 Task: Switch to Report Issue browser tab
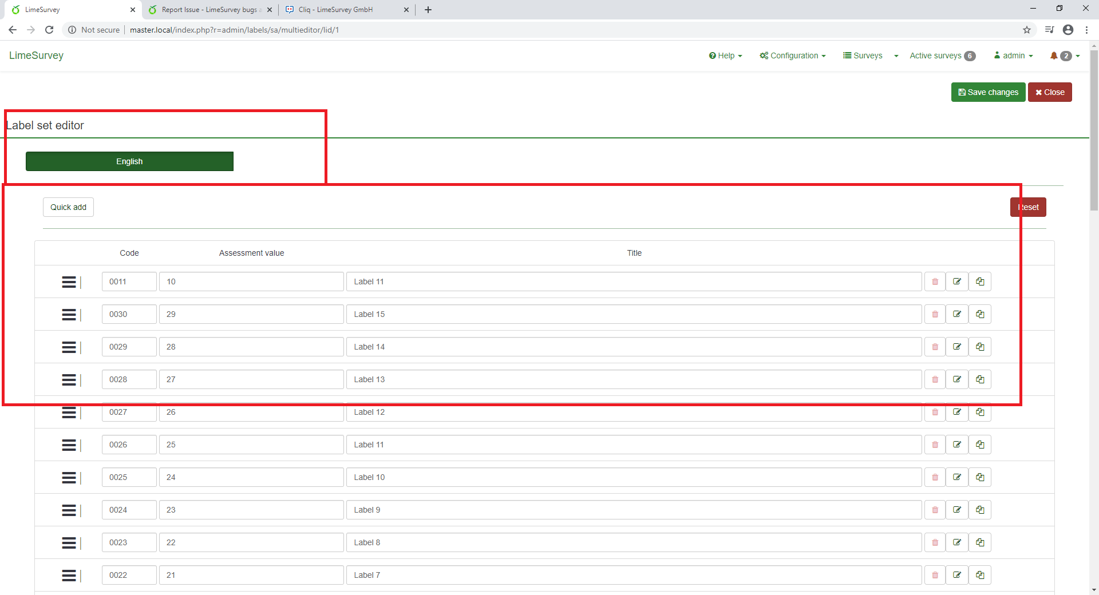[209, 10]
